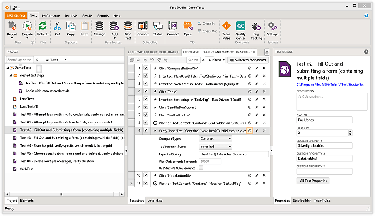Image resolution: width=375 pixels, height=216 pixels.
Task: Run test with Execute icon
Action: click(x=27, y=26)
